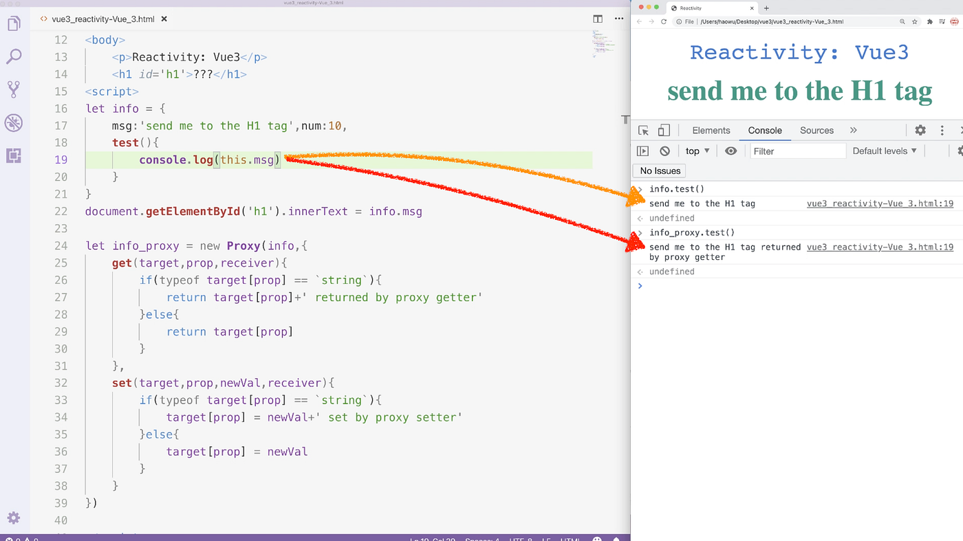
Task: Click 'get(target,prop,receiver){' line
Action: pos(200,263)
